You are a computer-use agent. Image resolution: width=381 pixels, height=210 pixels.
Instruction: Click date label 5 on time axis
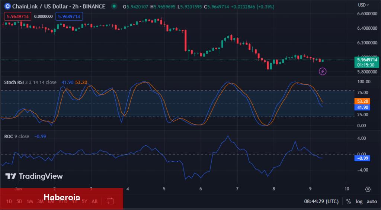tap(164, 189)
